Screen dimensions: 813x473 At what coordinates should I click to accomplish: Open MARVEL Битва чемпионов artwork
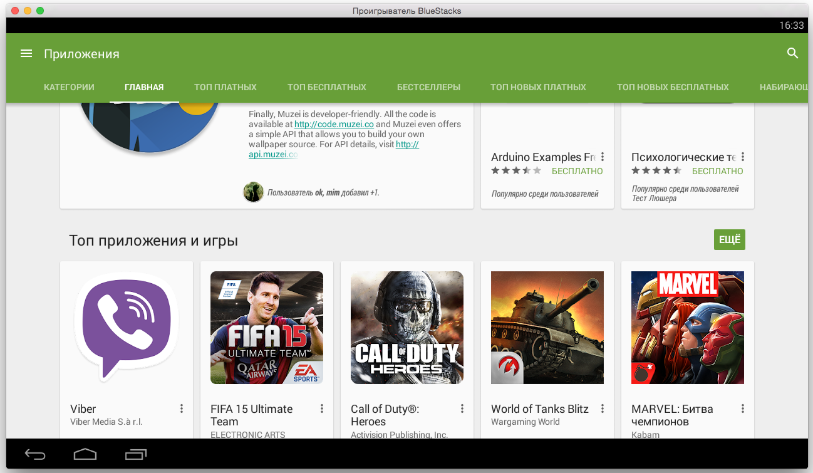pyautogui.click(x=688, y=328)
